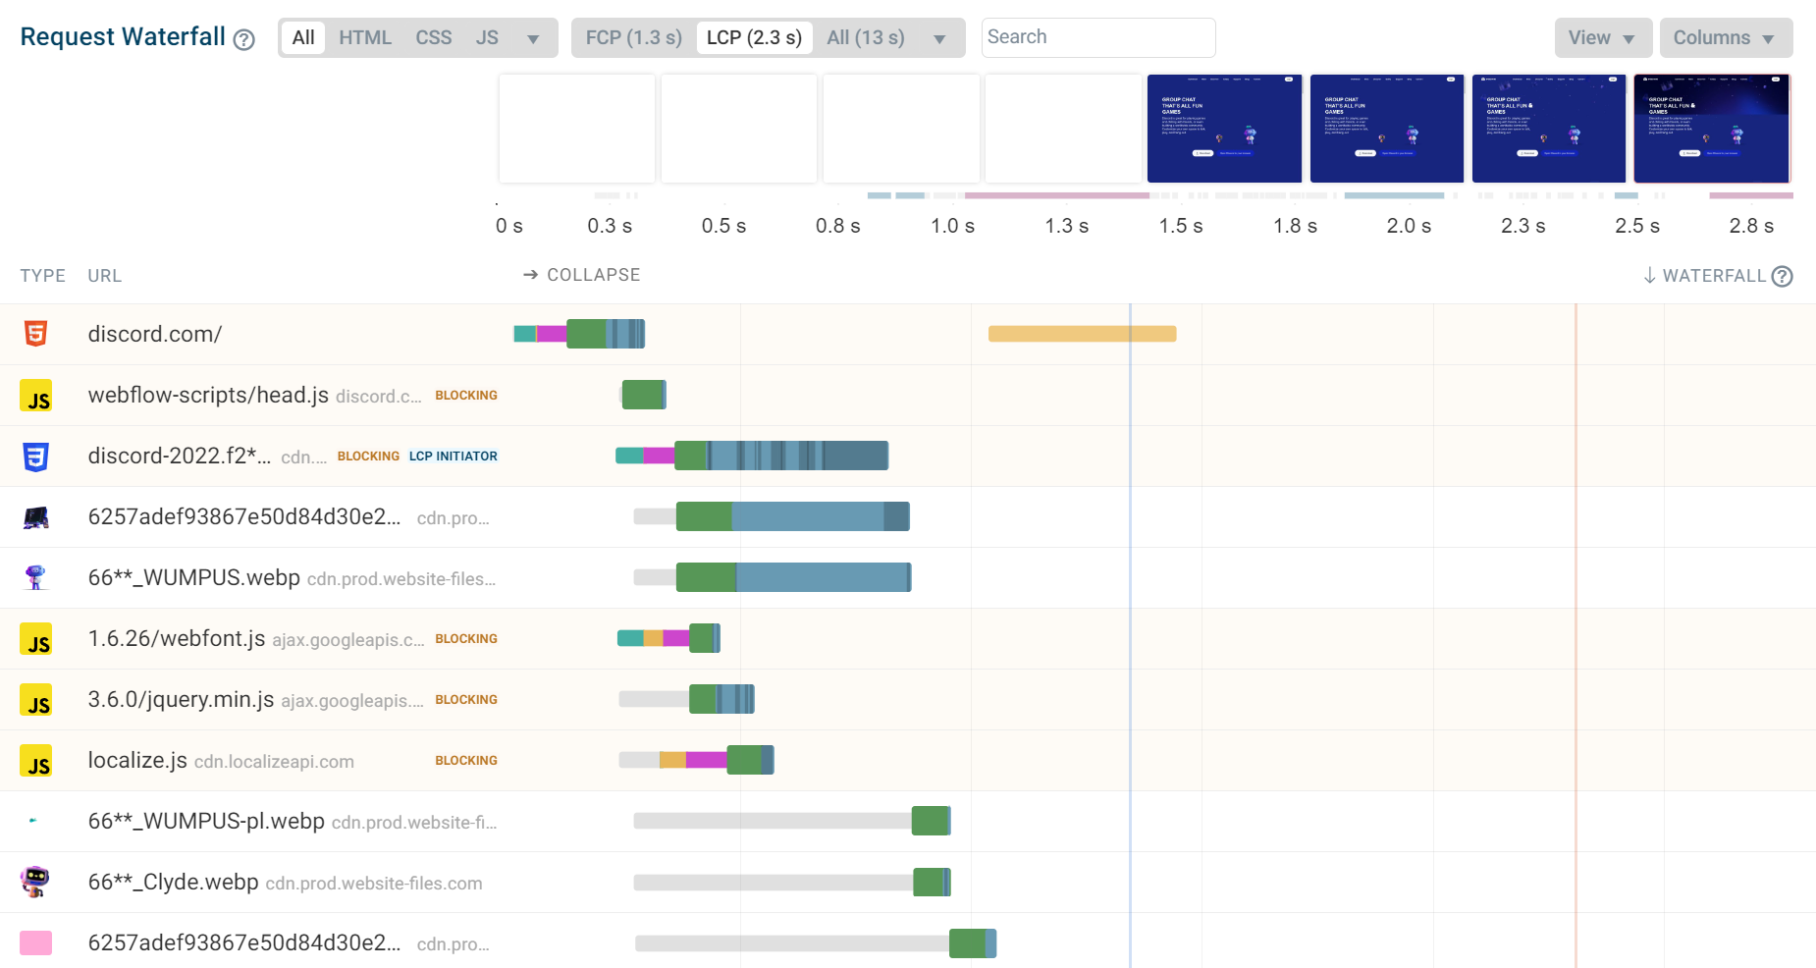Open the WATERFALL column help icon
Screen dimensions: 1816x968
(1783, 276)
